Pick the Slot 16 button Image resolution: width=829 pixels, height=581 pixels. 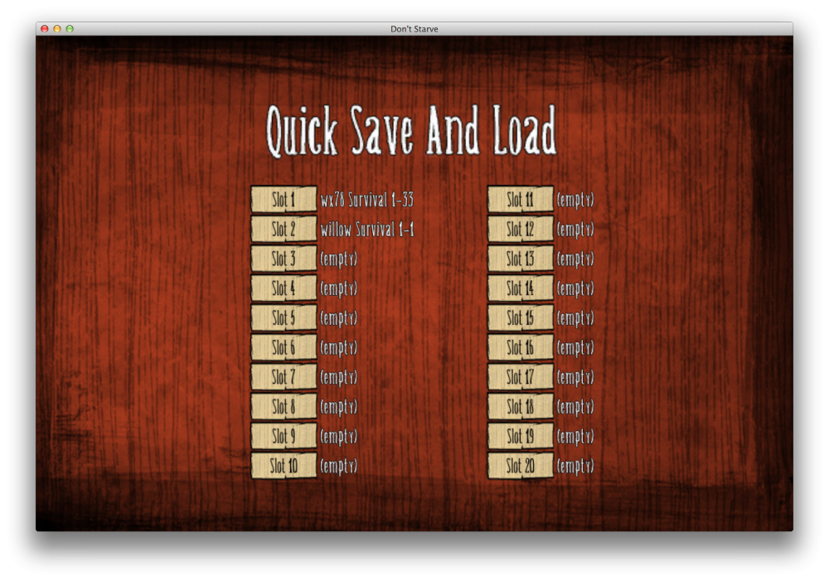tap(521, 347)
